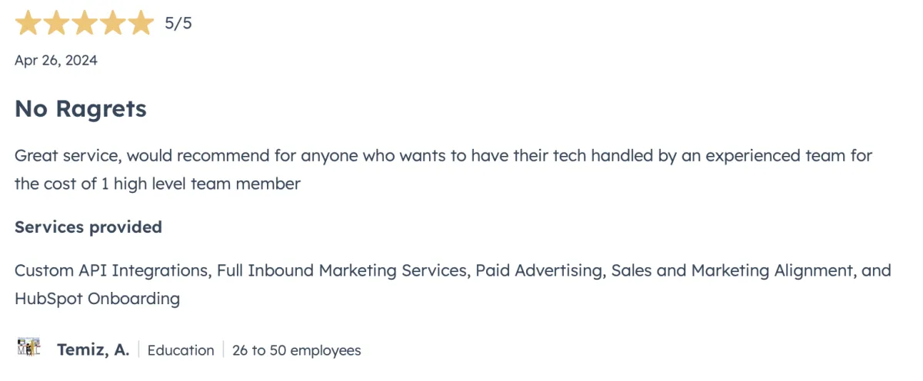Click the second rating star
The height and width of the screenshot is (381, 923).
pyautogui.click(x=57, y=23)
